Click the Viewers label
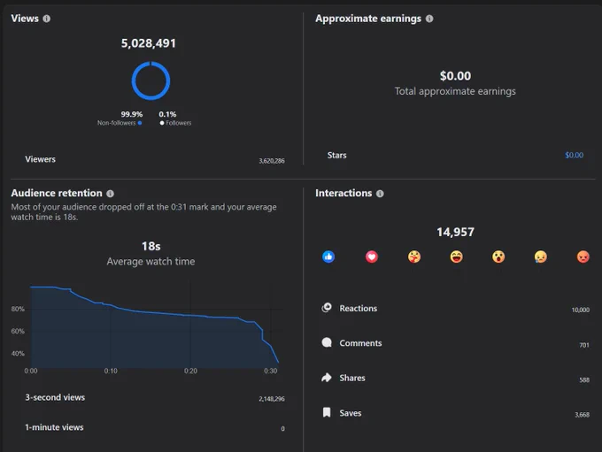 coord(41,159)
